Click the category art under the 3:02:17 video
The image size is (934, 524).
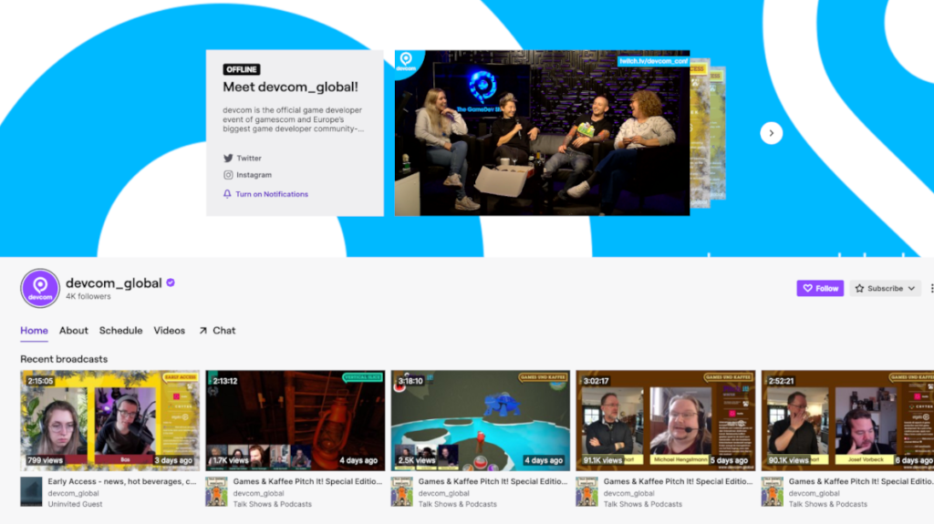pos(586,492)
